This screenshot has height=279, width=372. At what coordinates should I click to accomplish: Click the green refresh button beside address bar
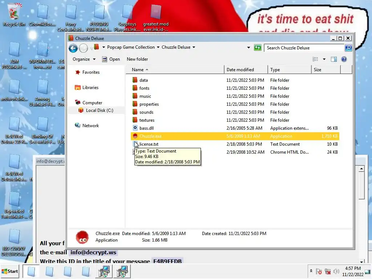(258, 48)
